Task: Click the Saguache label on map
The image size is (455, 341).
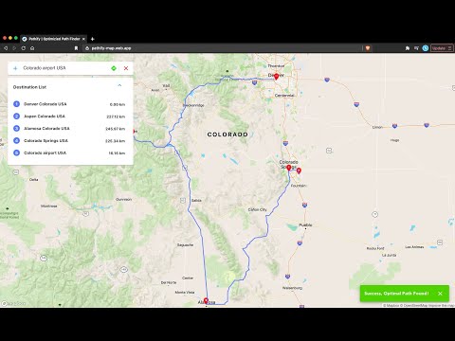Action: point(185,245)
